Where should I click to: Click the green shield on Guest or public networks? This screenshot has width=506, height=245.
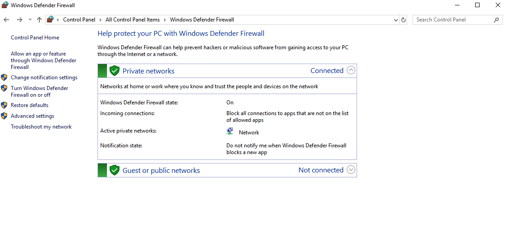(x=115, y=170)
